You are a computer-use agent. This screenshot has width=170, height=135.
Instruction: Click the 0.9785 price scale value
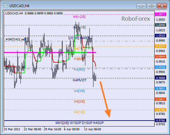click(161, 114)
